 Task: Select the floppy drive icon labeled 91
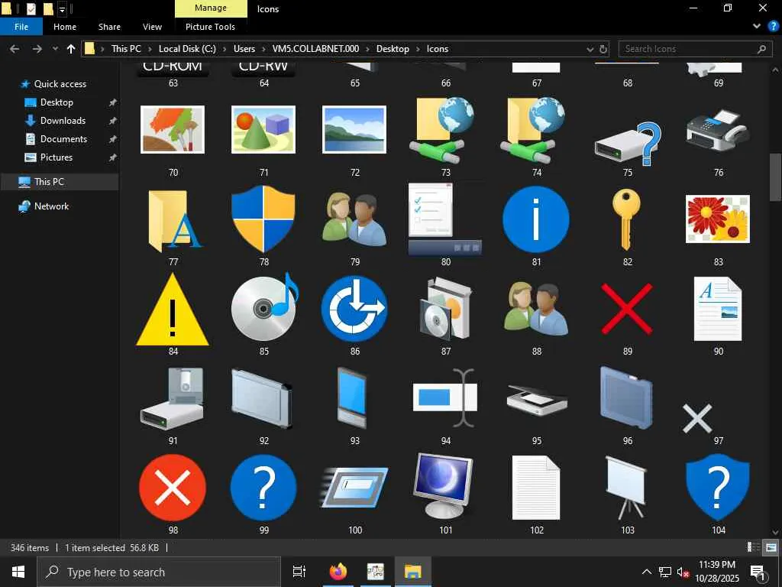pyautogui.click(x=172, y=399)
